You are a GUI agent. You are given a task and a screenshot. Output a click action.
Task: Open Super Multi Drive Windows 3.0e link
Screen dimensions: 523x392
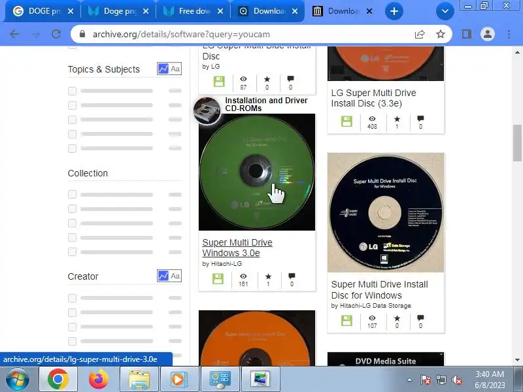(237, 248)
